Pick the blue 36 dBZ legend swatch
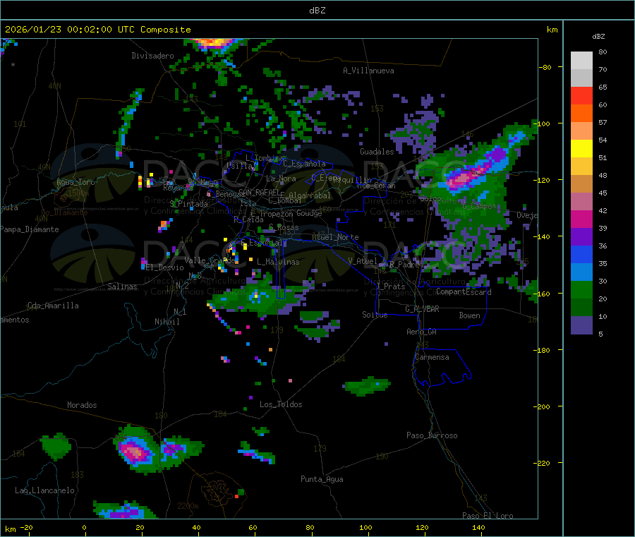 pyautogui.click(x=581, y=254)
